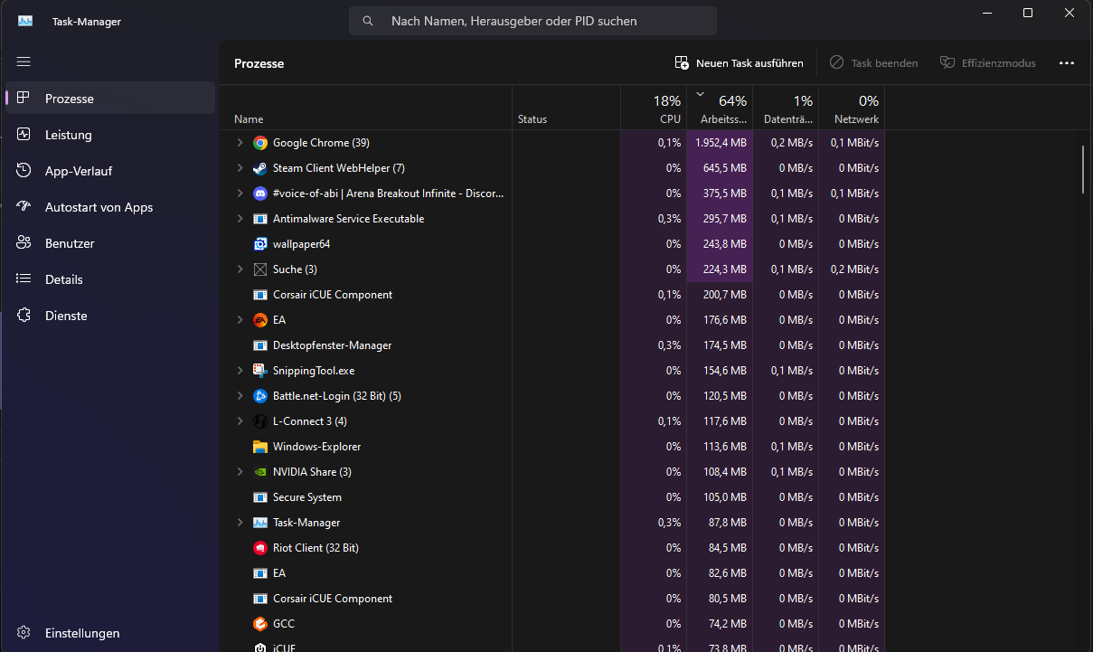Screen dimensions: 1093x652
Task: Select the first Corsair iCUE Component row, 200,7 MB
Action: click(x=552, y=295)
